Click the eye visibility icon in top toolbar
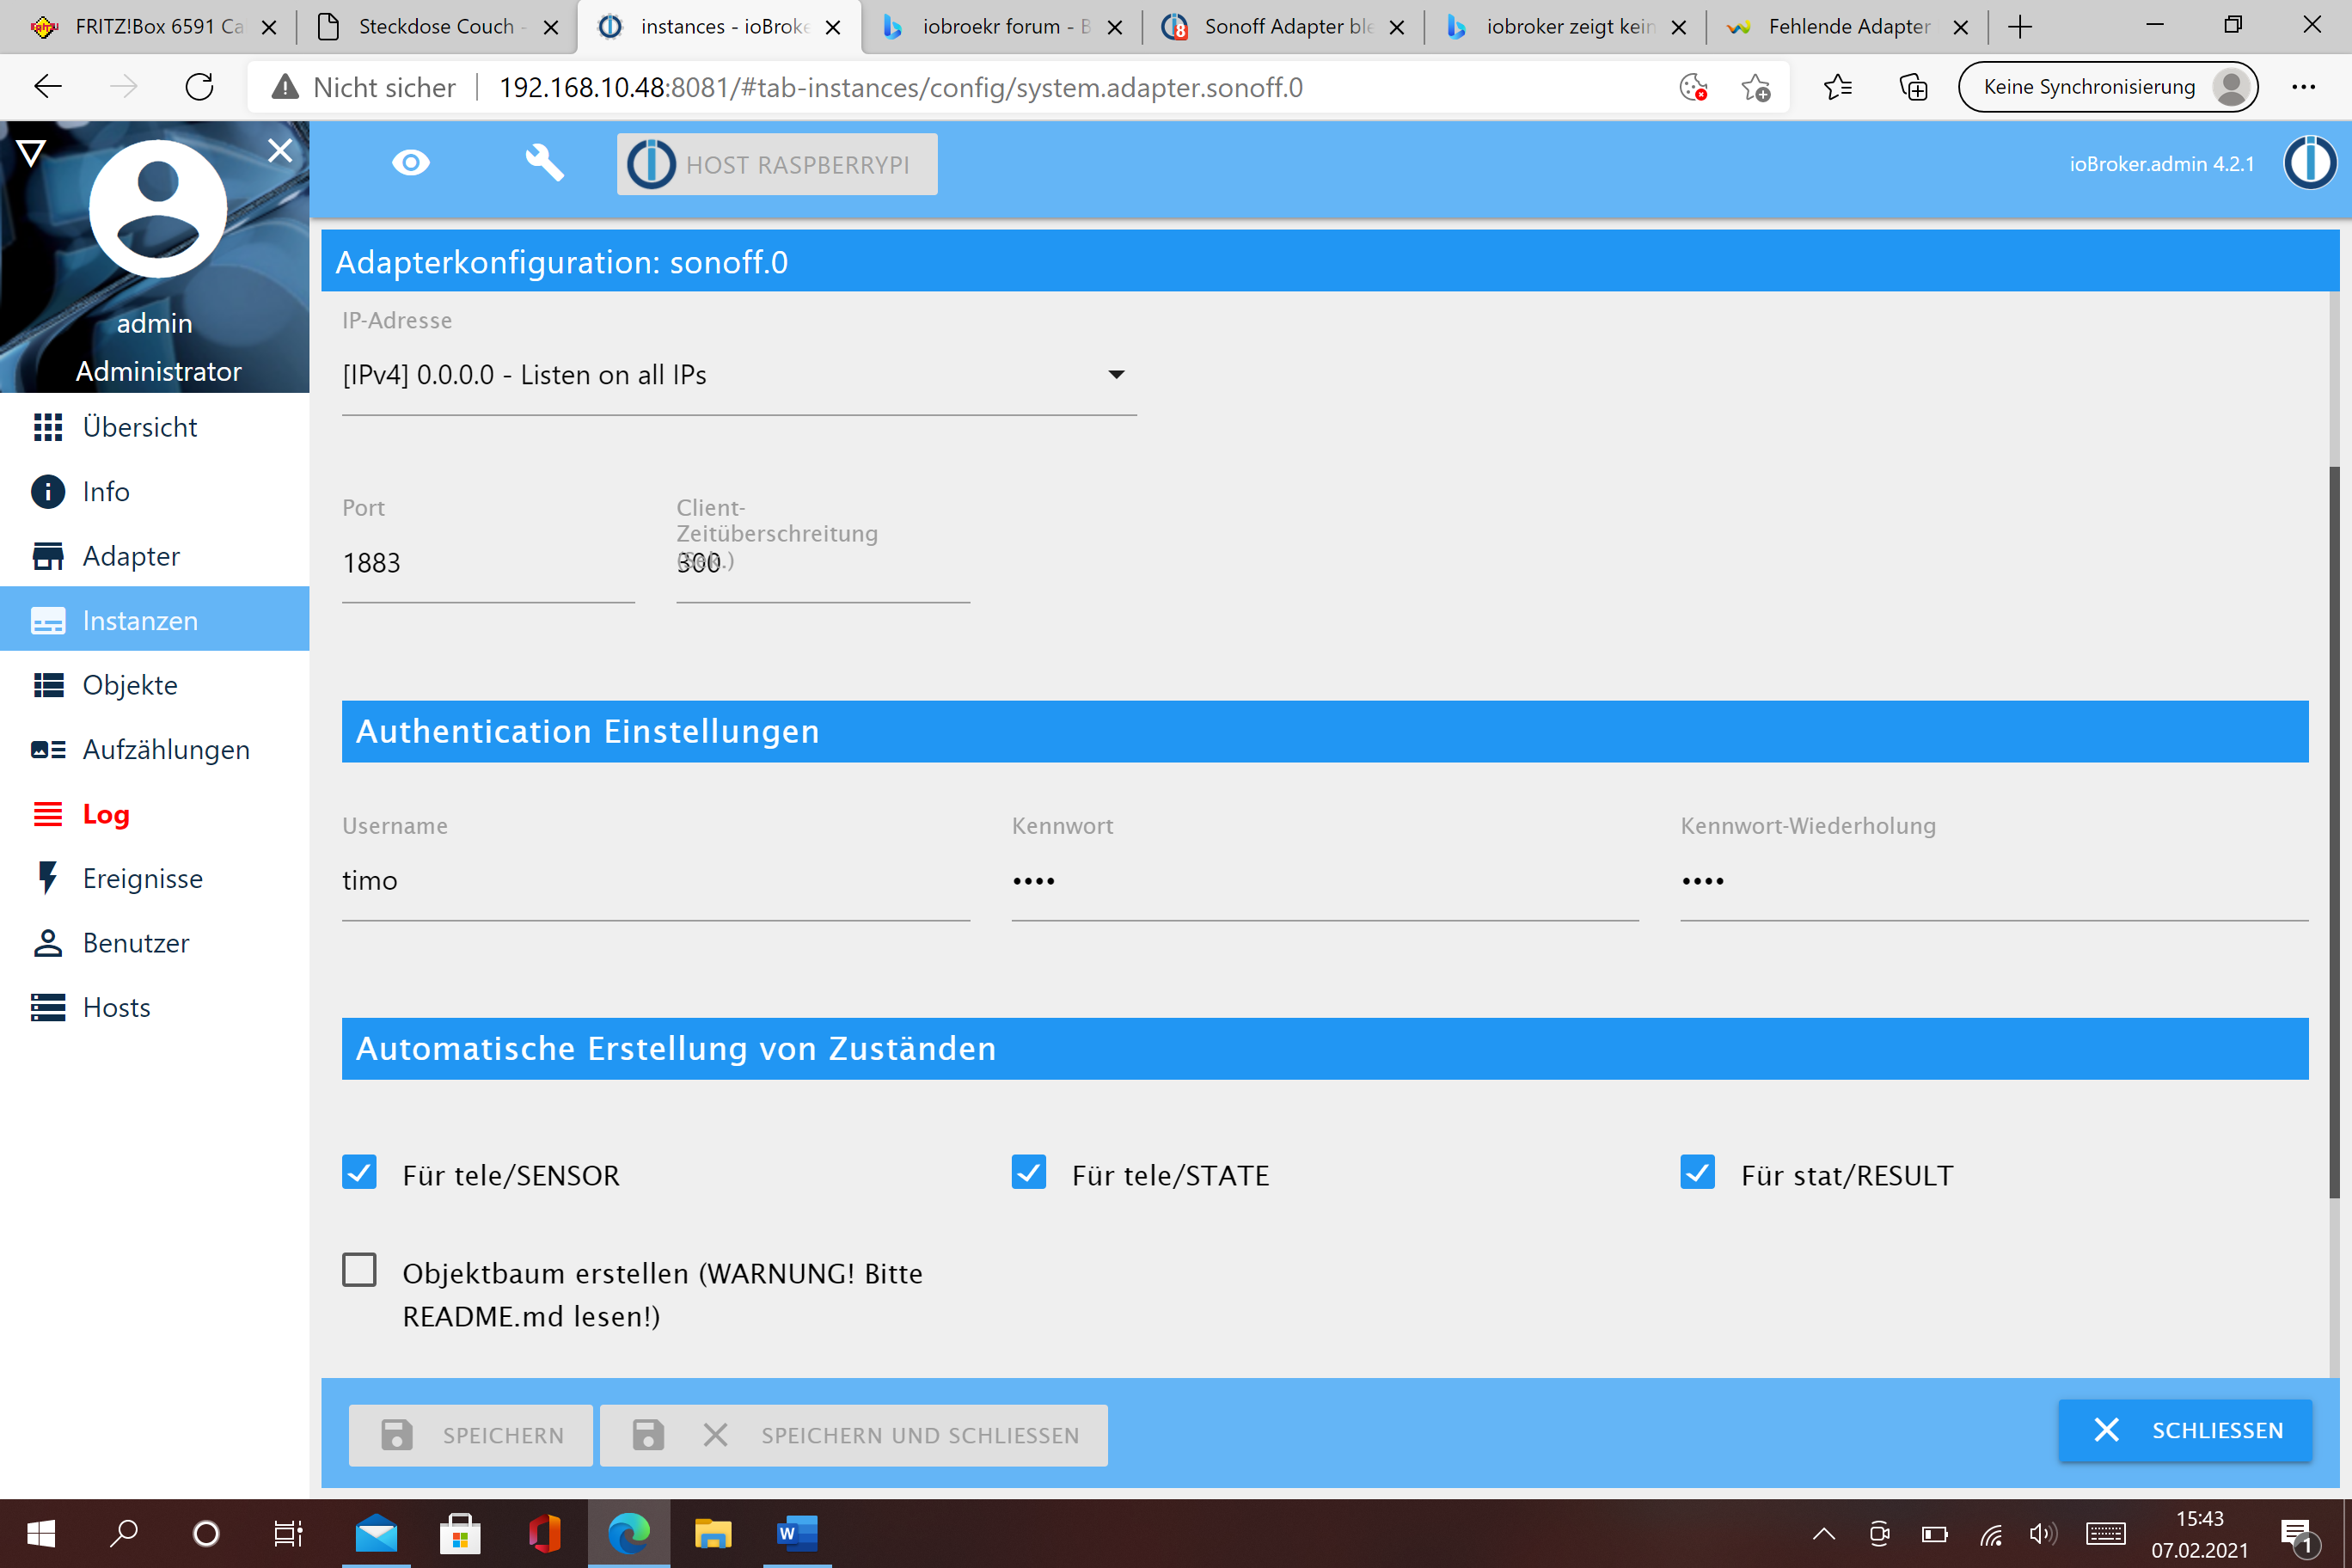Screen dimensions: 2352x1568 (x=410, y=163)
